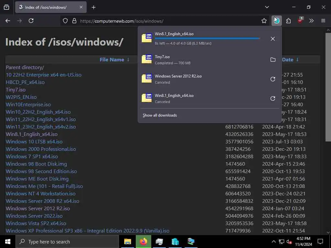This screenshot has width=331, height=248.
Task: Show hidden system tray icons
Action: (x=273, y=242)
